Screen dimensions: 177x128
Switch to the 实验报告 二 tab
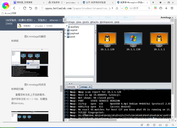[x=64, y=2]
